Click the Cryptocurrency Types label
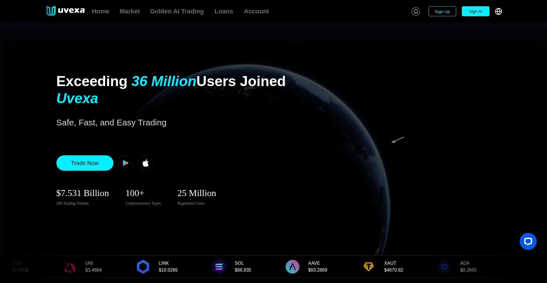 point(143,203)
